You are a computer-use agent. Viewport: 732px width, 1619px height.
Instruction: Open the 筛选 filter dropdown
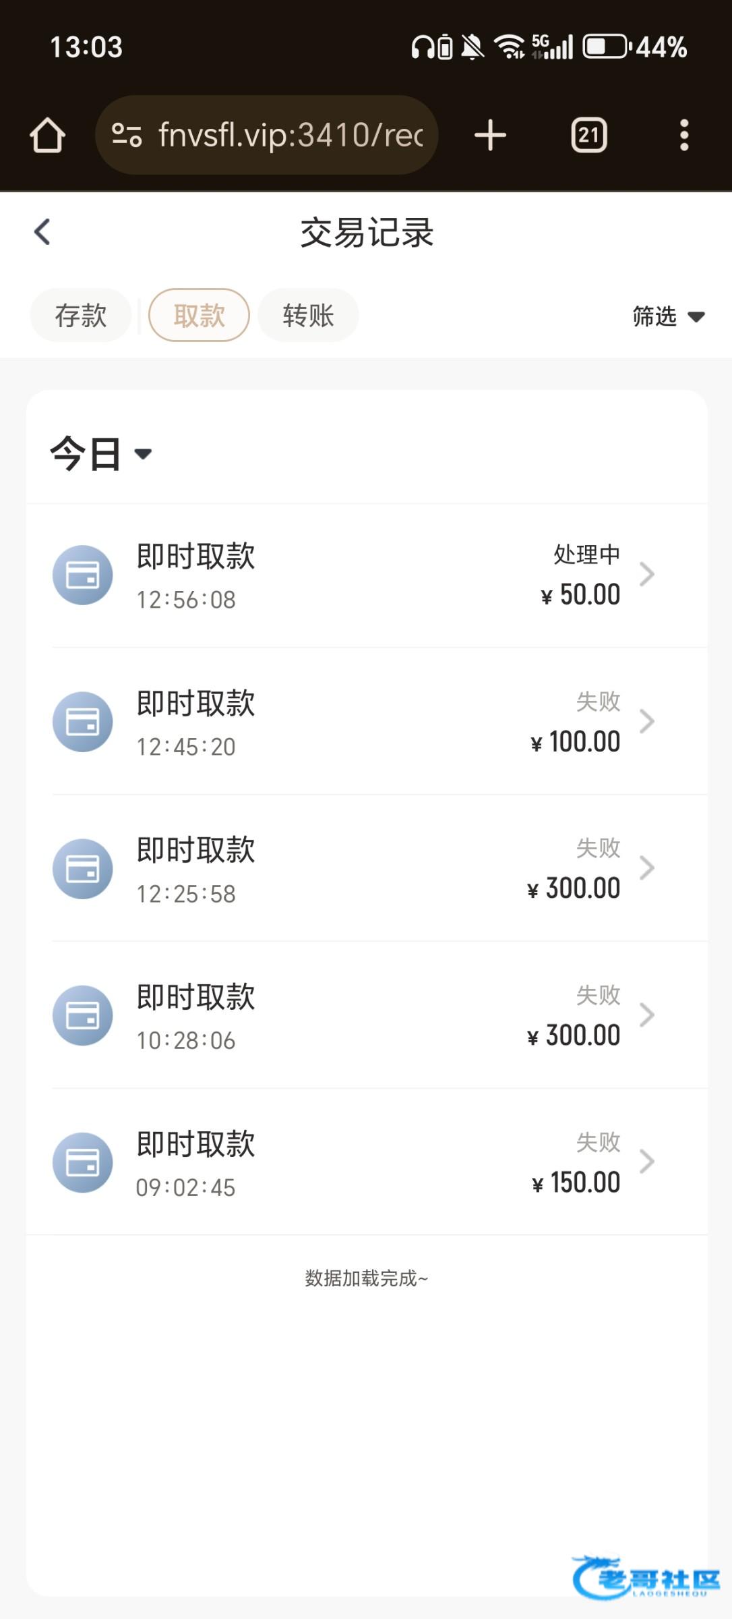pos(667,316)
